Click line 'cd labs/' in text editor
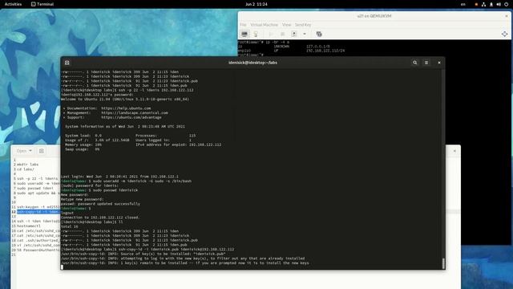513x289 pixels. (25, 169)
